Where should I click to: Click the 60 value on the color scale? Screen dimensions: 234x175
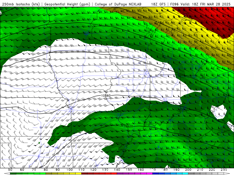22,170
